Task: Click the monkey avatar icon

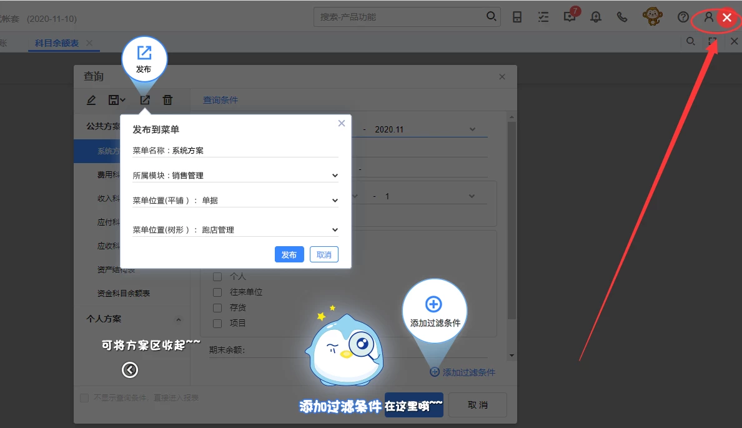Action: tap(653, 16)
